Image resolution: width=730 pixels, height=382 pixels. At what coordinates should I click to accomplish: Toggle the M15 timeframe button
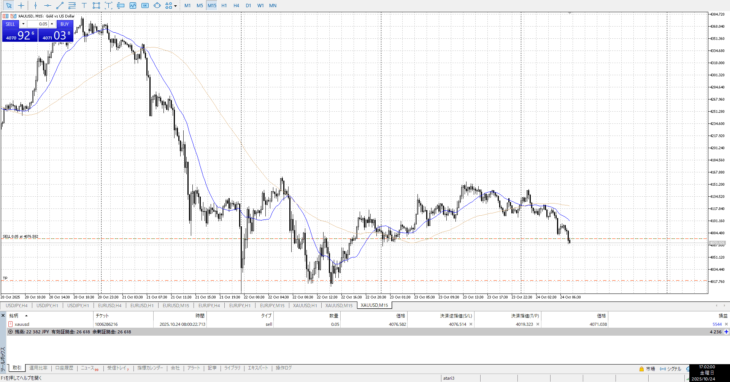pyautogui.click(x=212, y=5)
